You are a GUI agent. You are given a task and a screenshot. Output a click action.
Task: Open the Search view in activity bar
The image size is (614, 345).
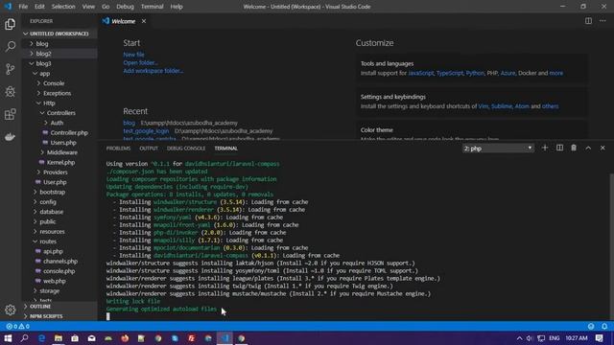click(x=11, y=47)
